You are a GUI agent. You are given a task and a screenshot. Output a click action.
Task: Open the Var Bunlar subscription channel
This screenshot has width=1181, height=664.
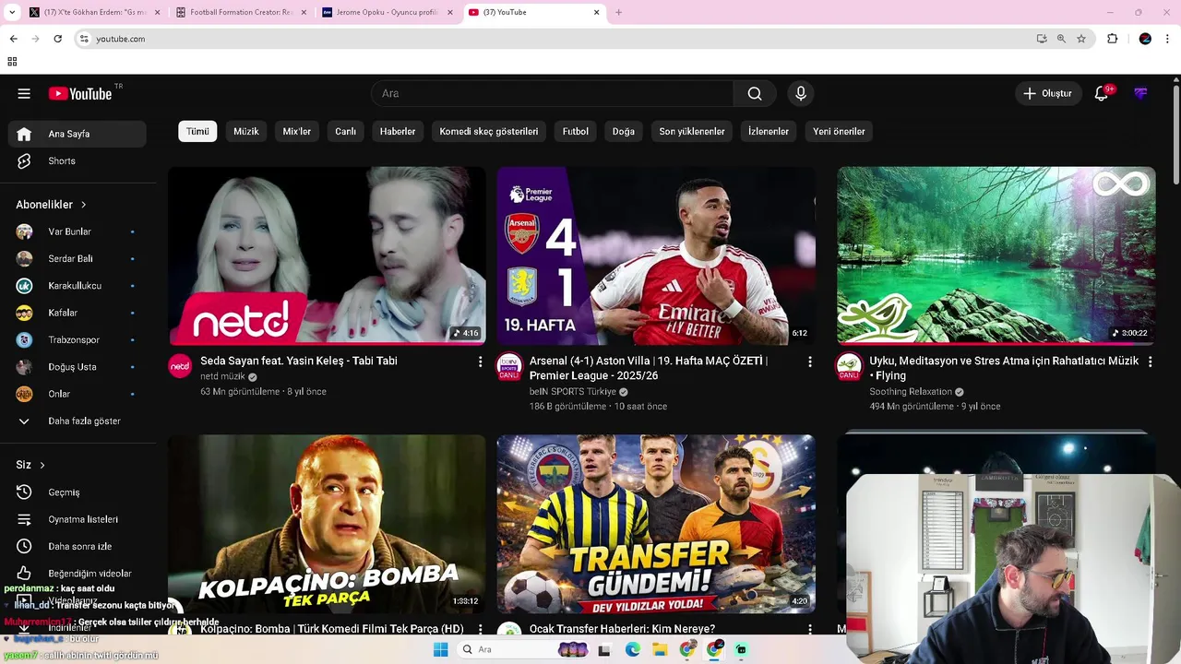[x=78, y=231]
